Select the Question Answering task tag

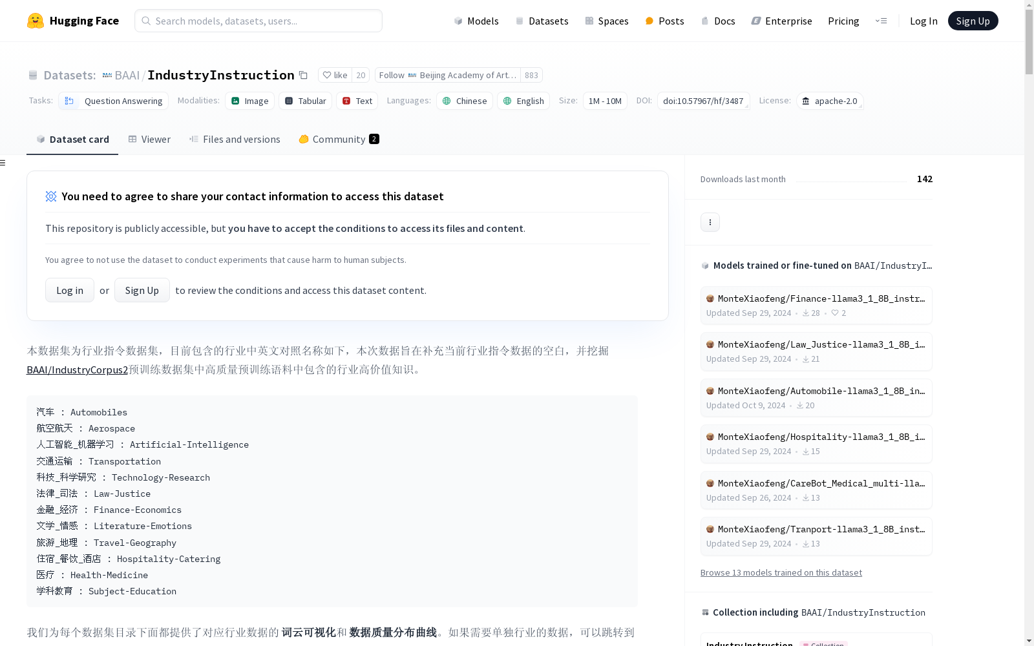(114, 101)
